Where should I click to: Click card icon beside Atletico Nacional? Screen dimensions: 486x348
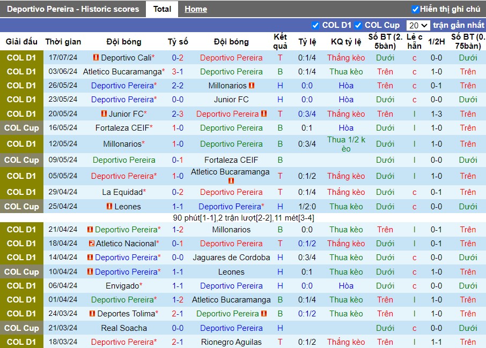(x=92, y=244)
